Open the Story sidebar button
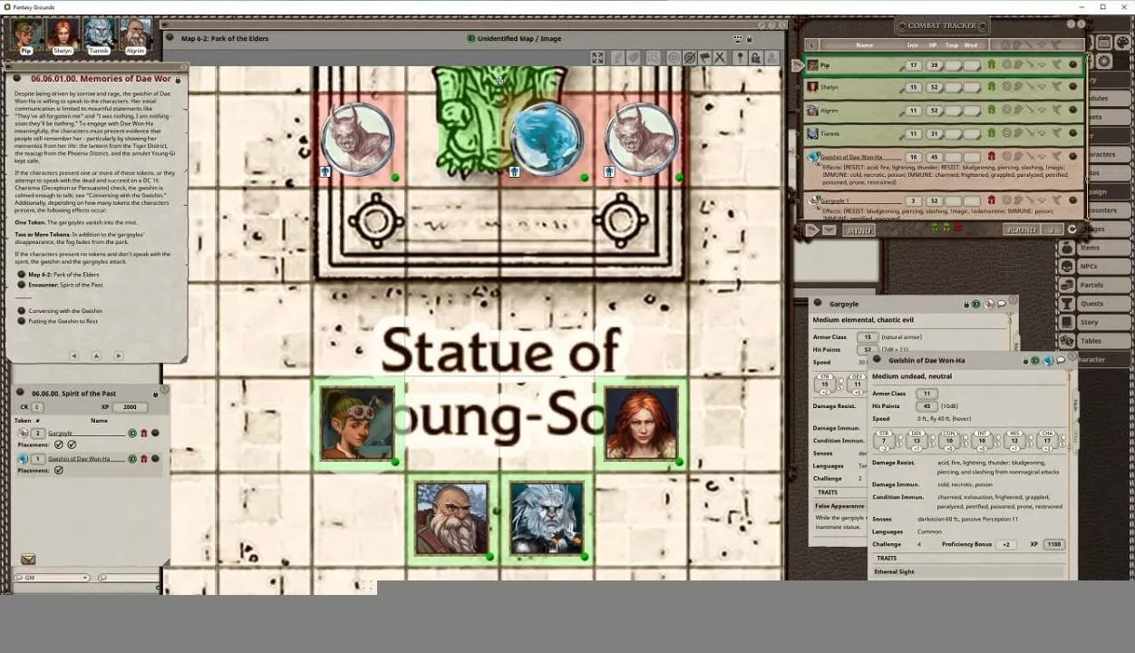 point(1095,322)
